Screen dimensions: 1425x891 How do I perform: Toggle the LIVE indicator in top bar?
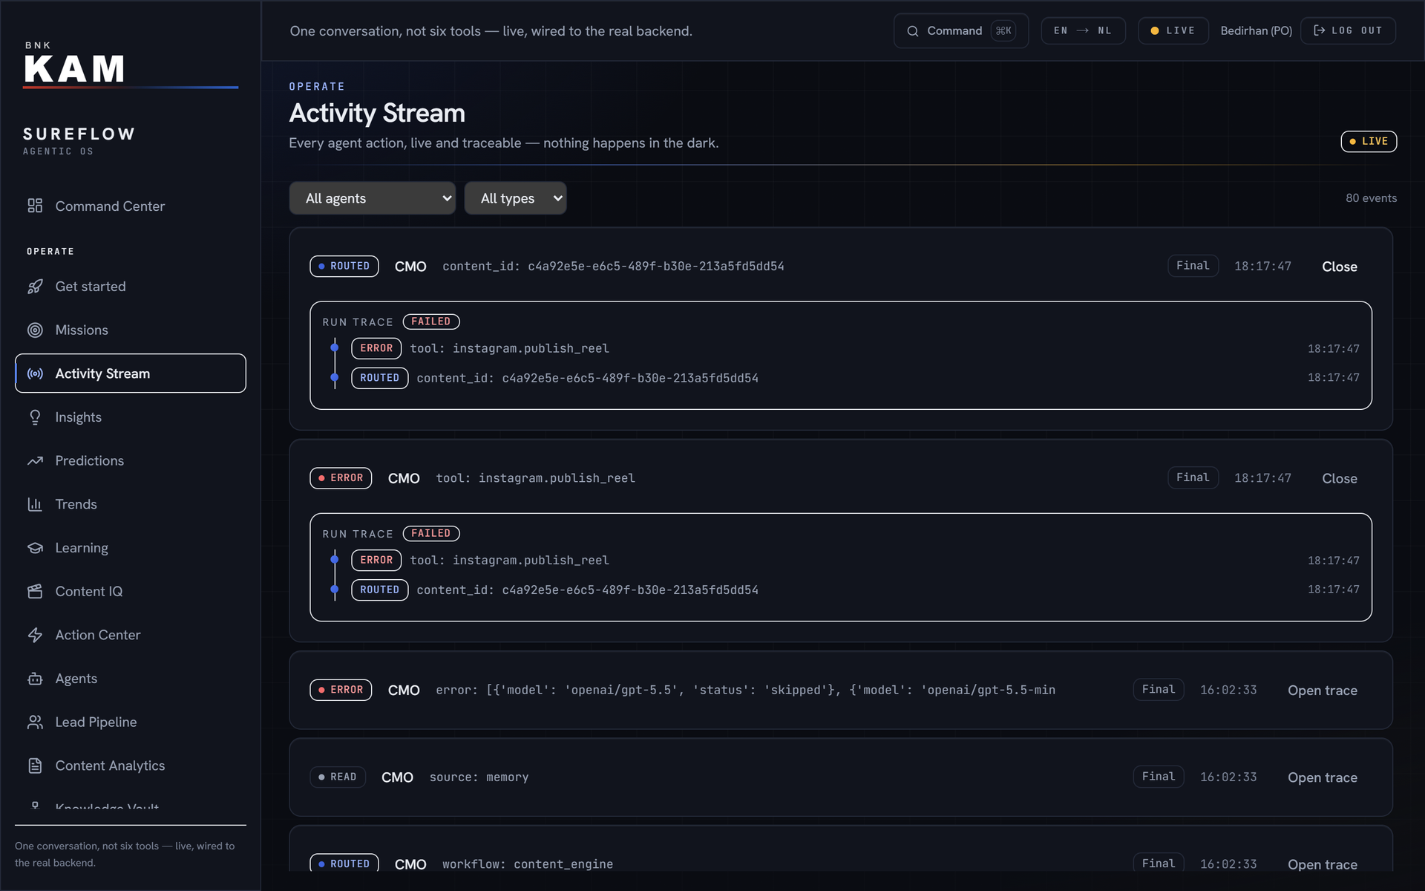(1173, 30)
